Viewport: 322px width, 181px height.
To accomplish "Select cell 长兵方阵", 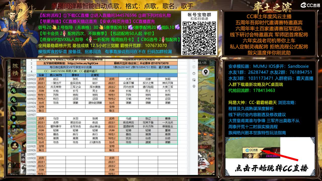I will [148, 126].
